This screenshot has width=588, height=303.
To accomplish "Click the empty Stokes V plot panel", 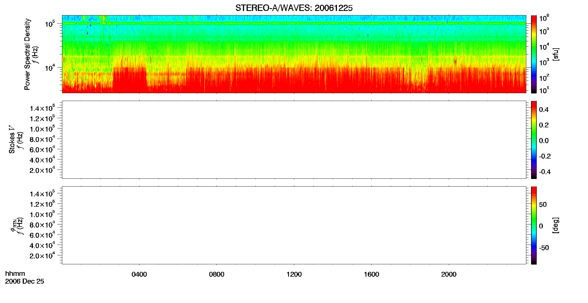I will (294, 140).
